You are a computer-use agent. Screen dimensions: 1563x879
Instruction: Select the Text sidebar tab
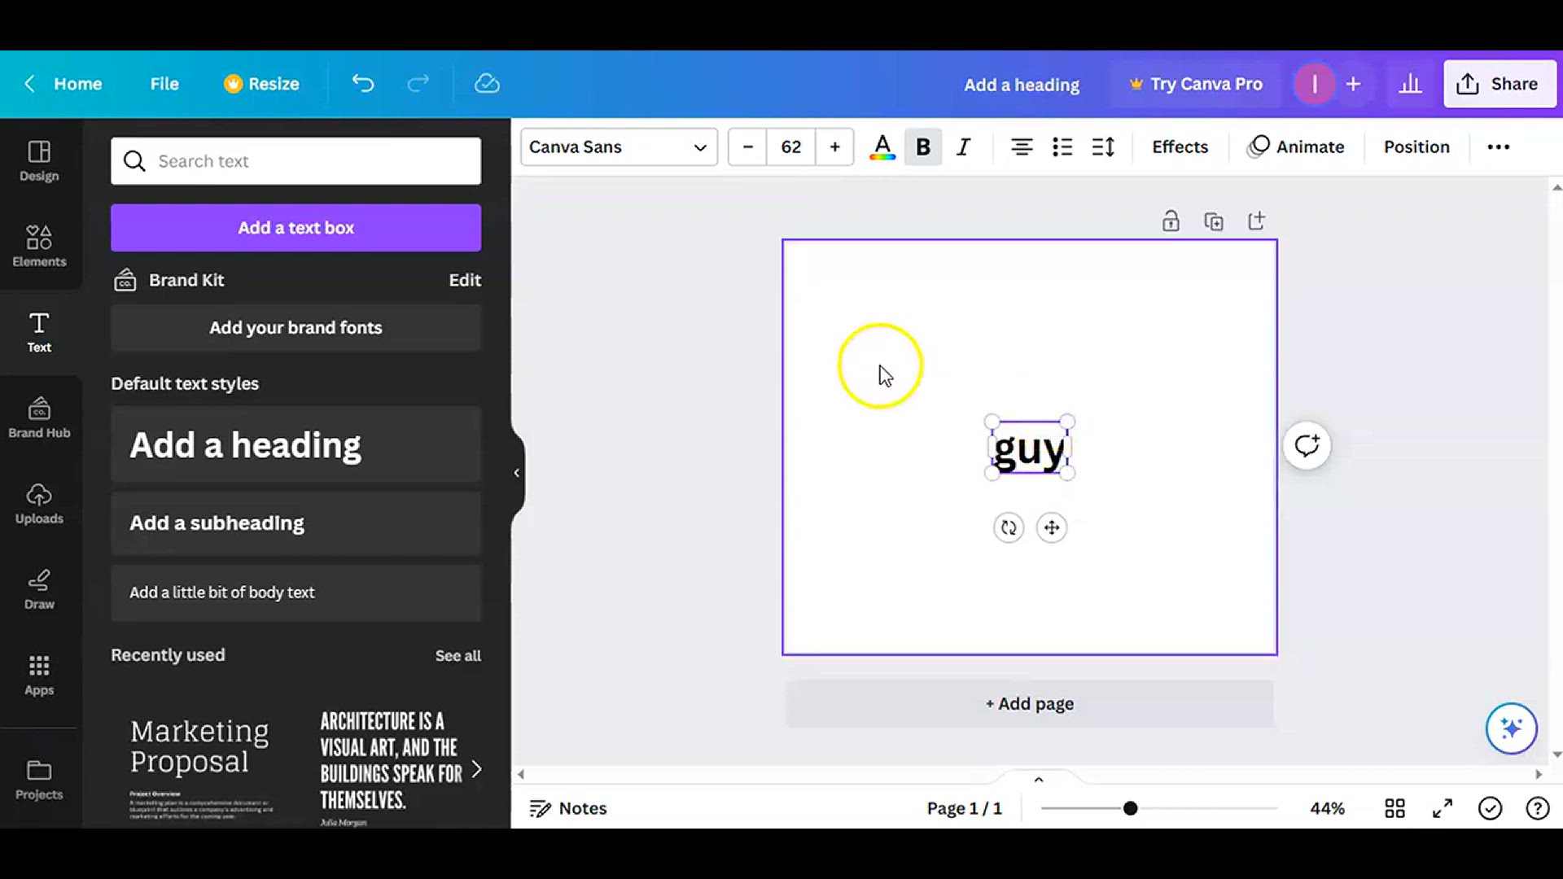pyautogui.click(x=39, y=332)
